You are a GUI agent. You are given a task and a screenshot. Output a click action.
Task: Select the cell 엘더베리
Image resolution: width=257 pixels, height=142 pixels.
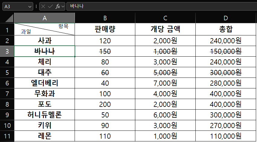pyautogui.click(x=45, y=83)
